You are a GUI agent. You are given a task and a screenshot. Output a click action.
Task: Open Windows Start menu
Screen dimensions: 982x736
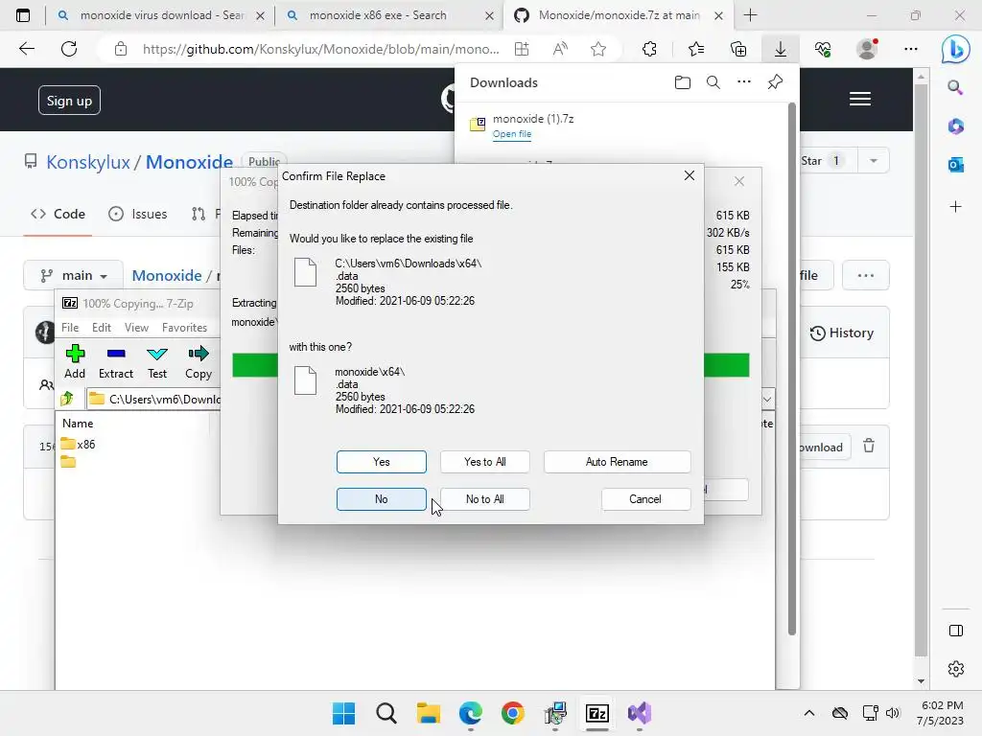click(x=344, y=713)
